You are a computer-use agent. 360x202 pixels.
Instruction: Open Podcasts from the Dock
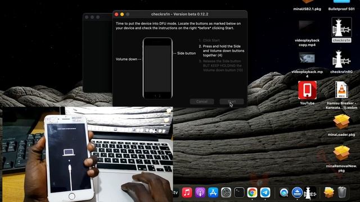(x=200, y=192)
